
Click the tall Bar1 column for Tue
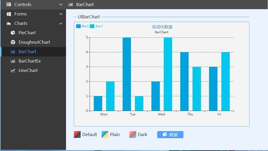pos(127,74)
